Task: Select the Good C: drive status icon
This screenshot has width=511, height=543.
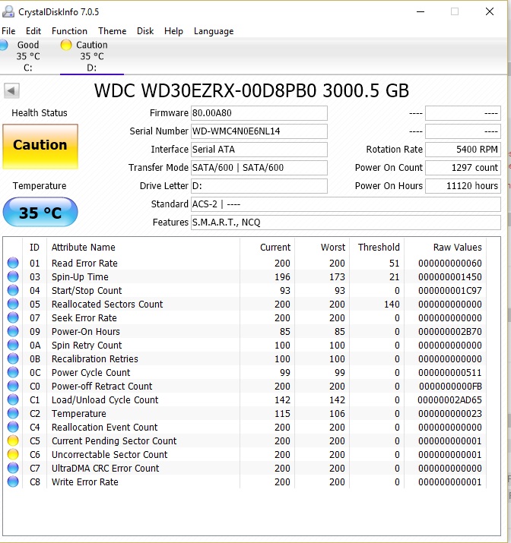Action: point(4,46)
